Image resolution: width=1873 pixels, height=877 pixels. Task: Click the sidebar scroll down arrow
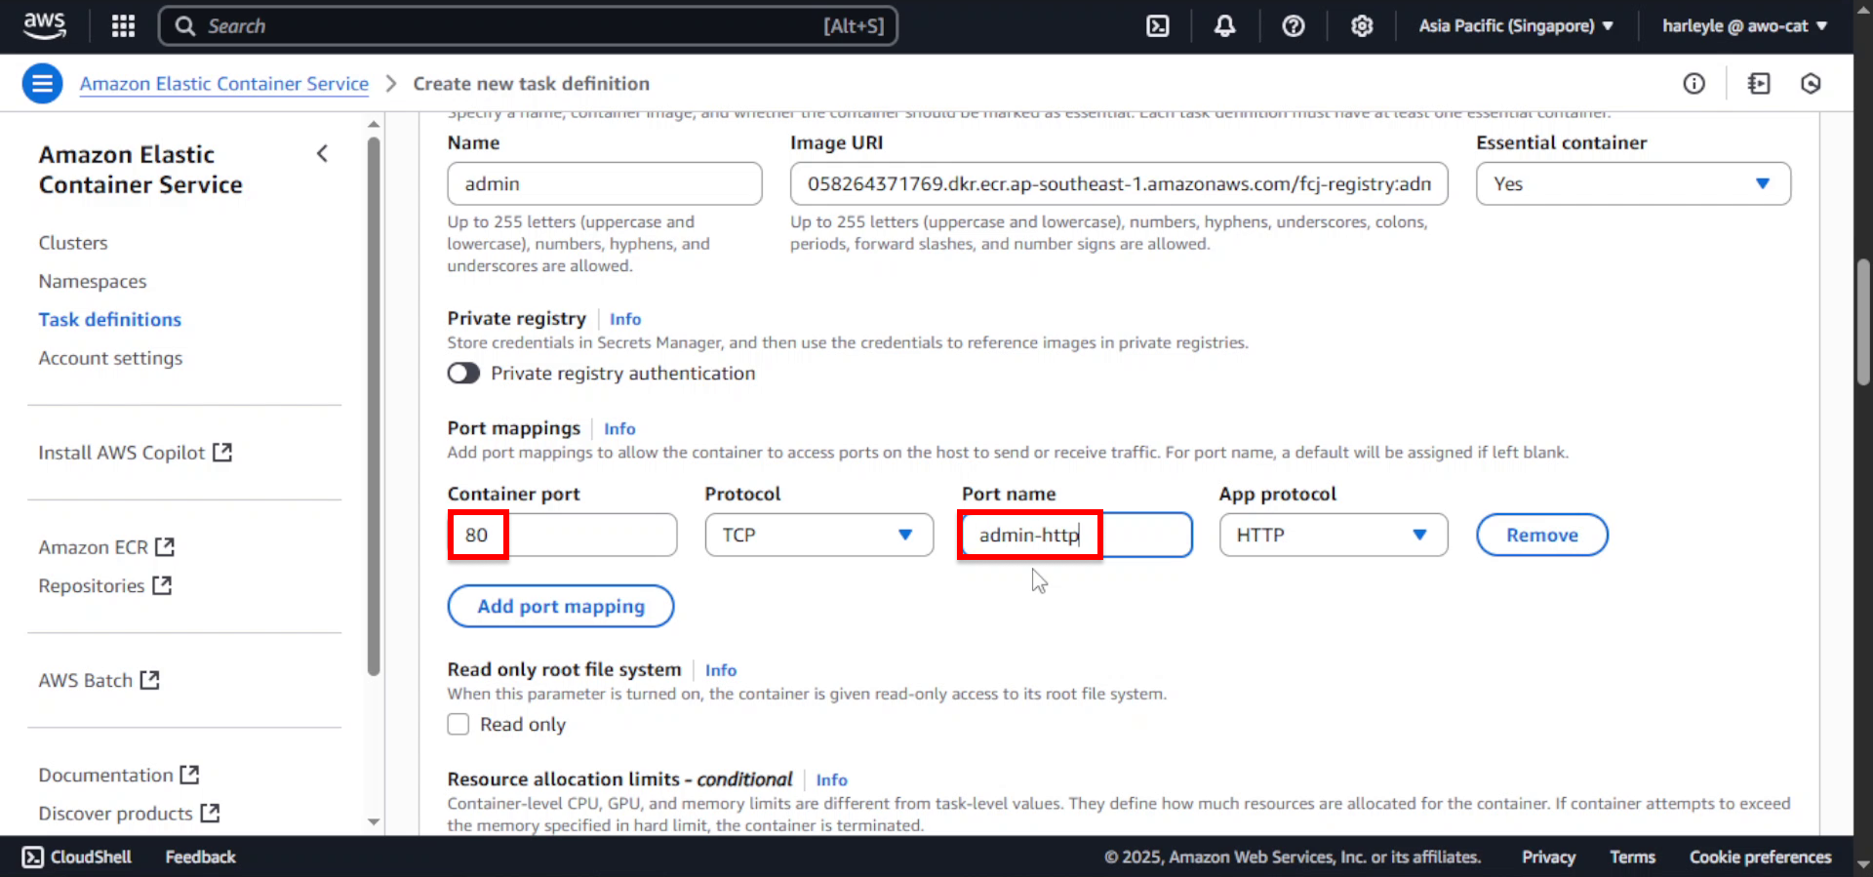[374, 822]
